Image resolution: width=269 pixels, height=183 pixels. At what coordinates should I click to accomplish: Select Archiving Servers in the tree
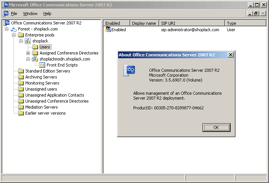pos(41,77)
